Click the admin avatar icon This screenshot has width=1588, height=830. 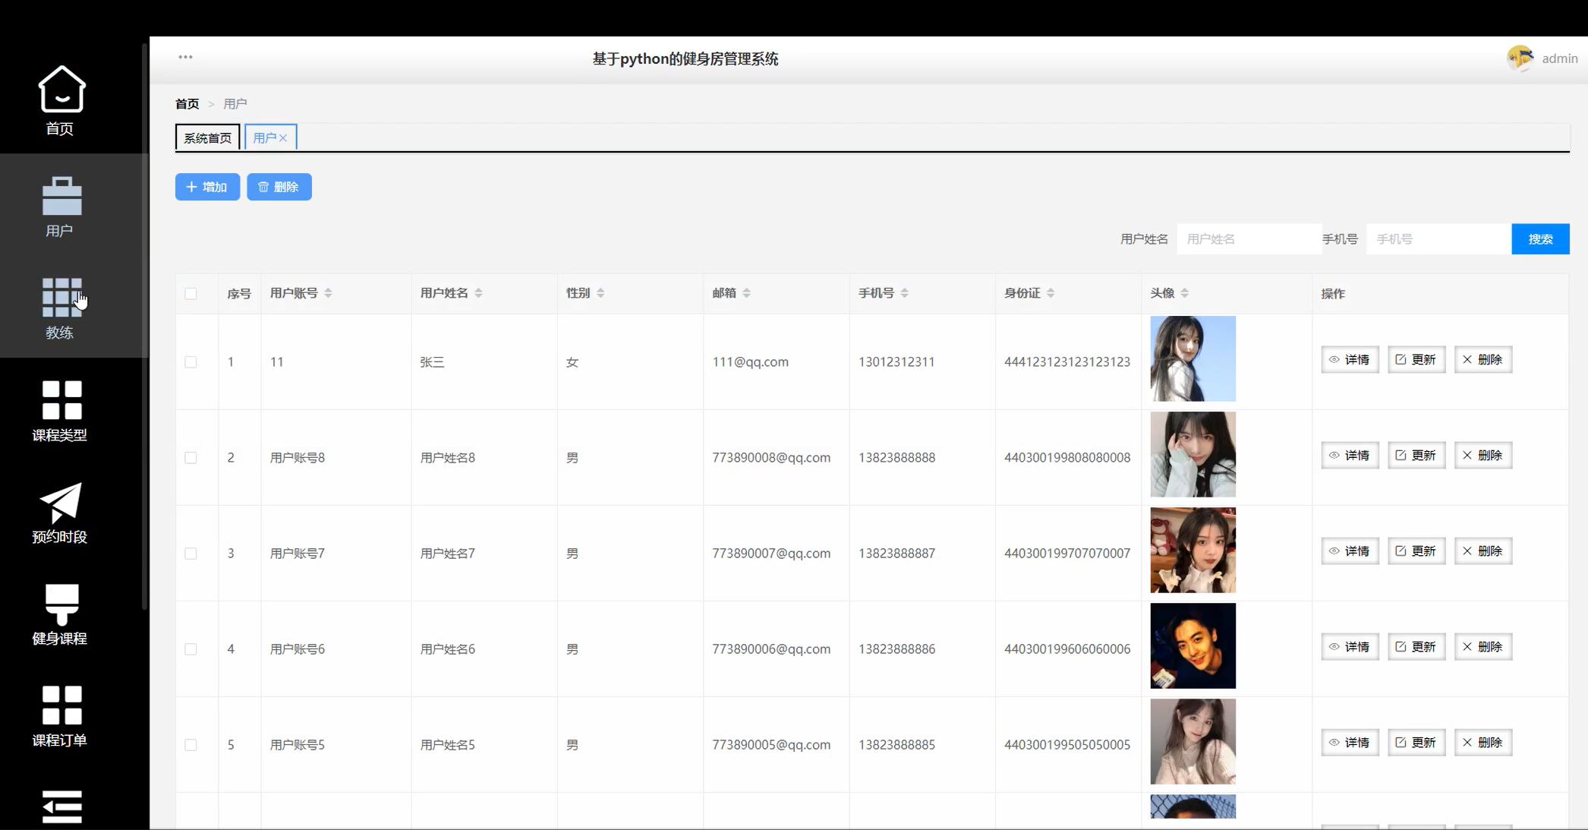(1520, 58)
